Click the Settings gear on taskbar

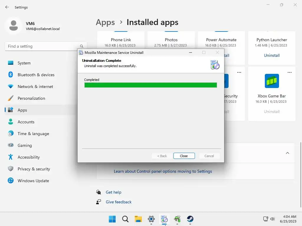point(151,219)
